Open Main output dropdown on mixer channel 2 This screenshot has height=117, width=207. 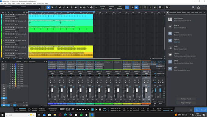(62, 73)
